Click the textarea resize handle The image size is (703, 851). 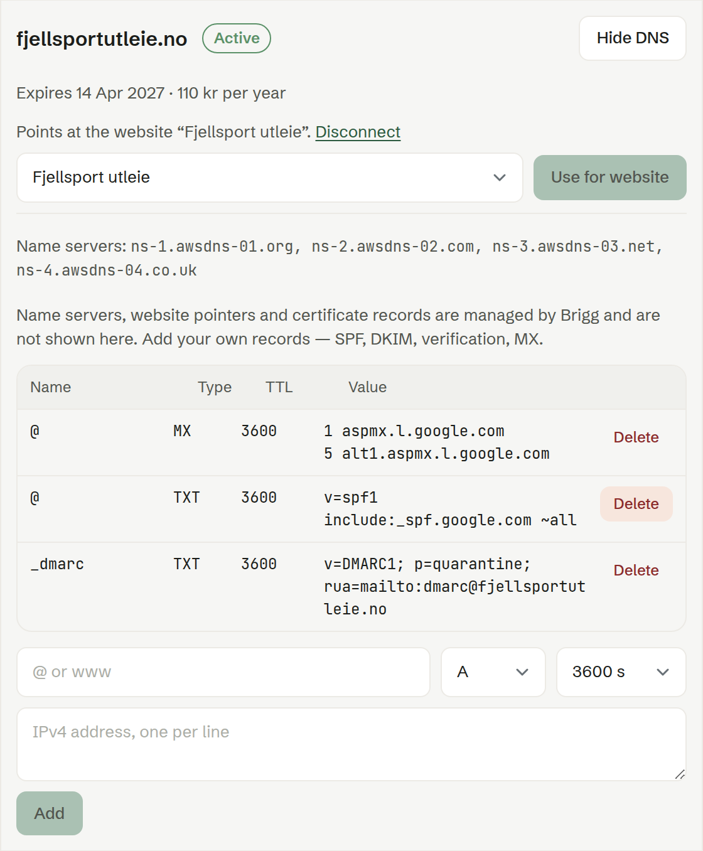[x=680, y=774]
